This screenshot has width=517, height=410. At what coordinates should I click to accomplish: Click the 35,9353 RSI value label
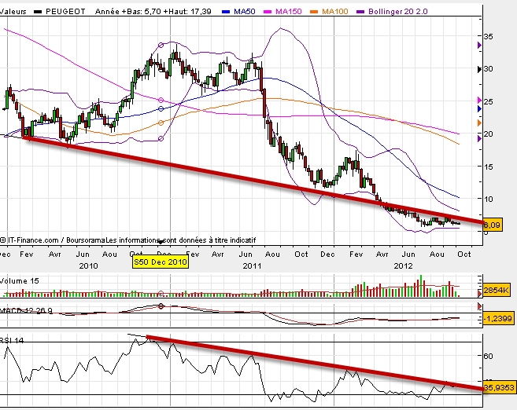497,387
